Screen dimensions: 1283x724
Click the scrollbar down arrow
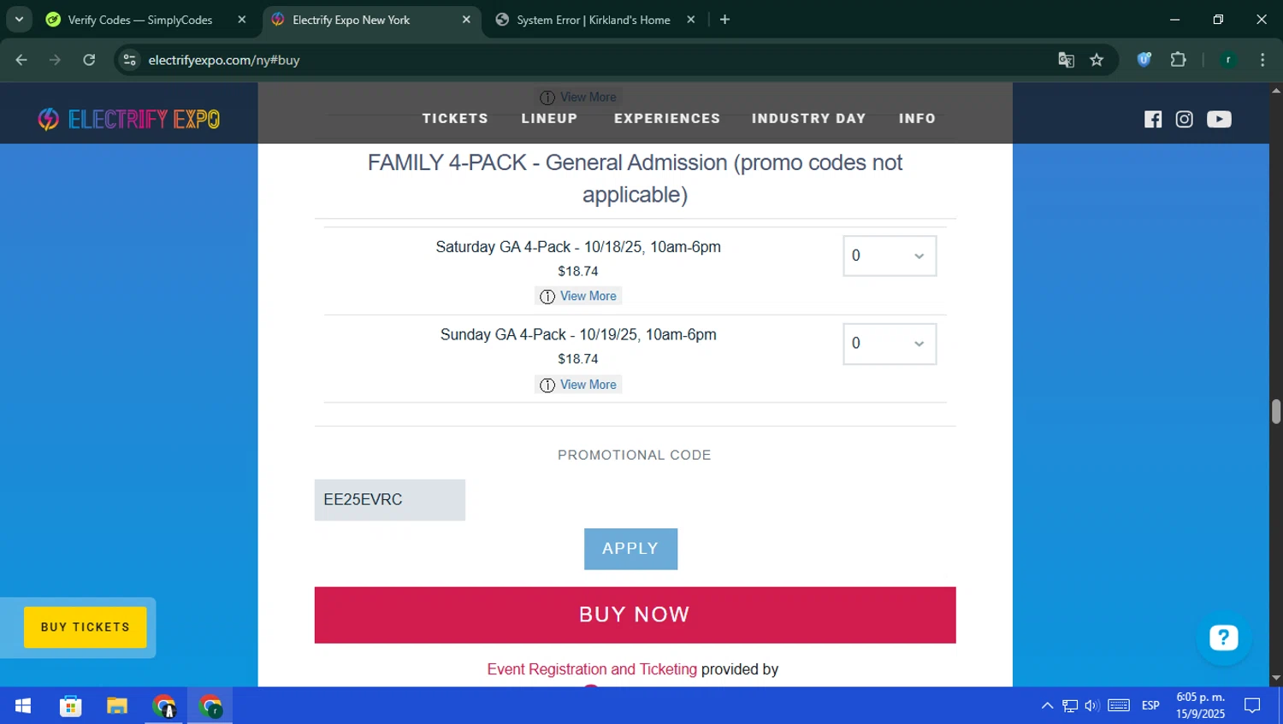1276,679
